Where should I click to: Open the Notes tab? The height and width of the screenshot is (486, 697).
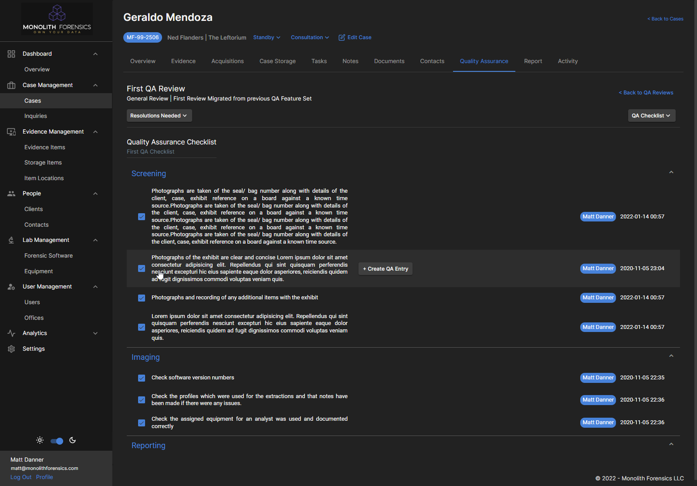pos(350,61)
